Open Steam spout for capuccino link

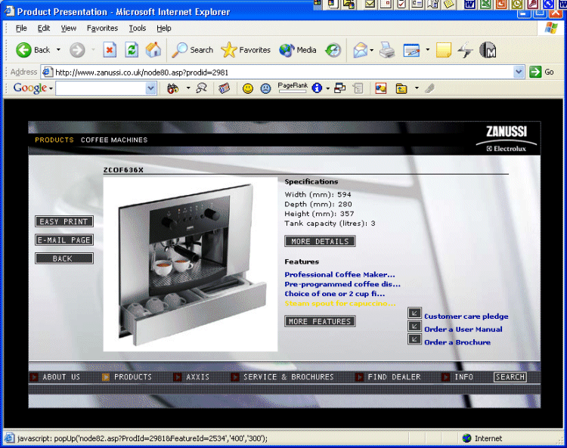[x=340, y=304]
